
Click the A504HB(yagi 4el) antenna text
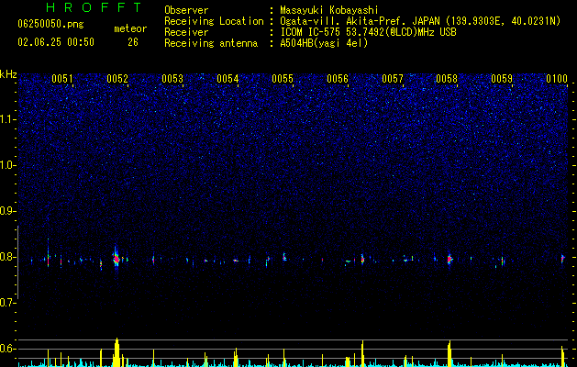(x=324, y=43)
